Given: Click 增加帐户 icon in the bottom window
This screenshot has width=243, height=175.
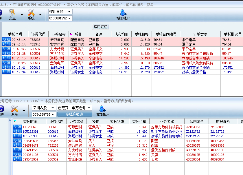Looking at the screenshot, I should pos(102,111).
